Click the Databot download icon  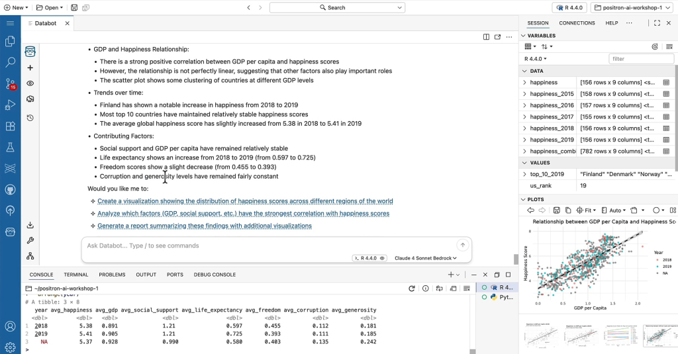(x=30, y=225)
